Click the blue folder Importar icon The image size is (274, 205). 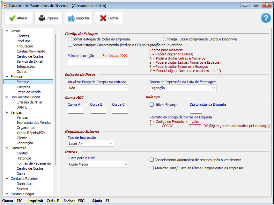coord(71,18)
